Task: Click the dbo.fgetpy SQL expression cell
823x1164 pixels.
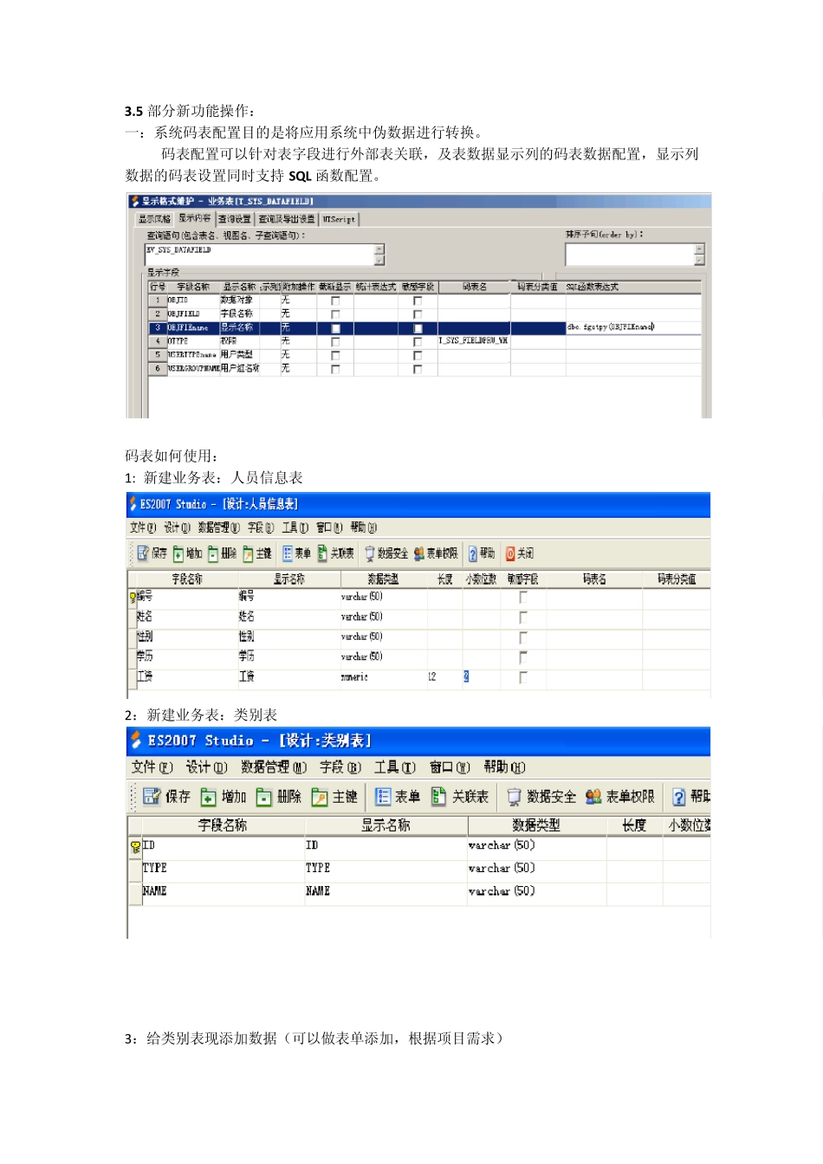Action: 633,328
